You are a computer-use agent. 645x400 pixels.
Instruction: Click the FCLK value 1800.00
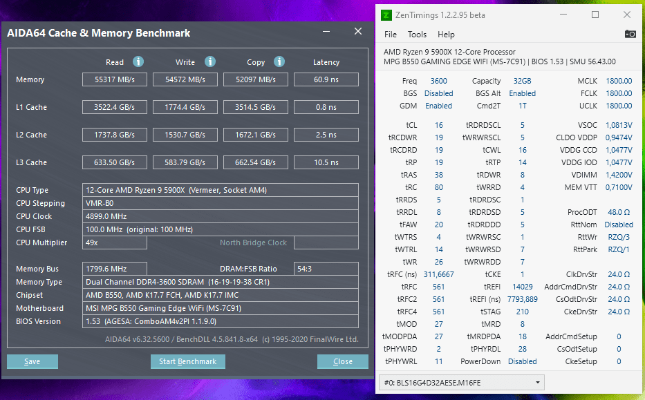tap(619, 93)
